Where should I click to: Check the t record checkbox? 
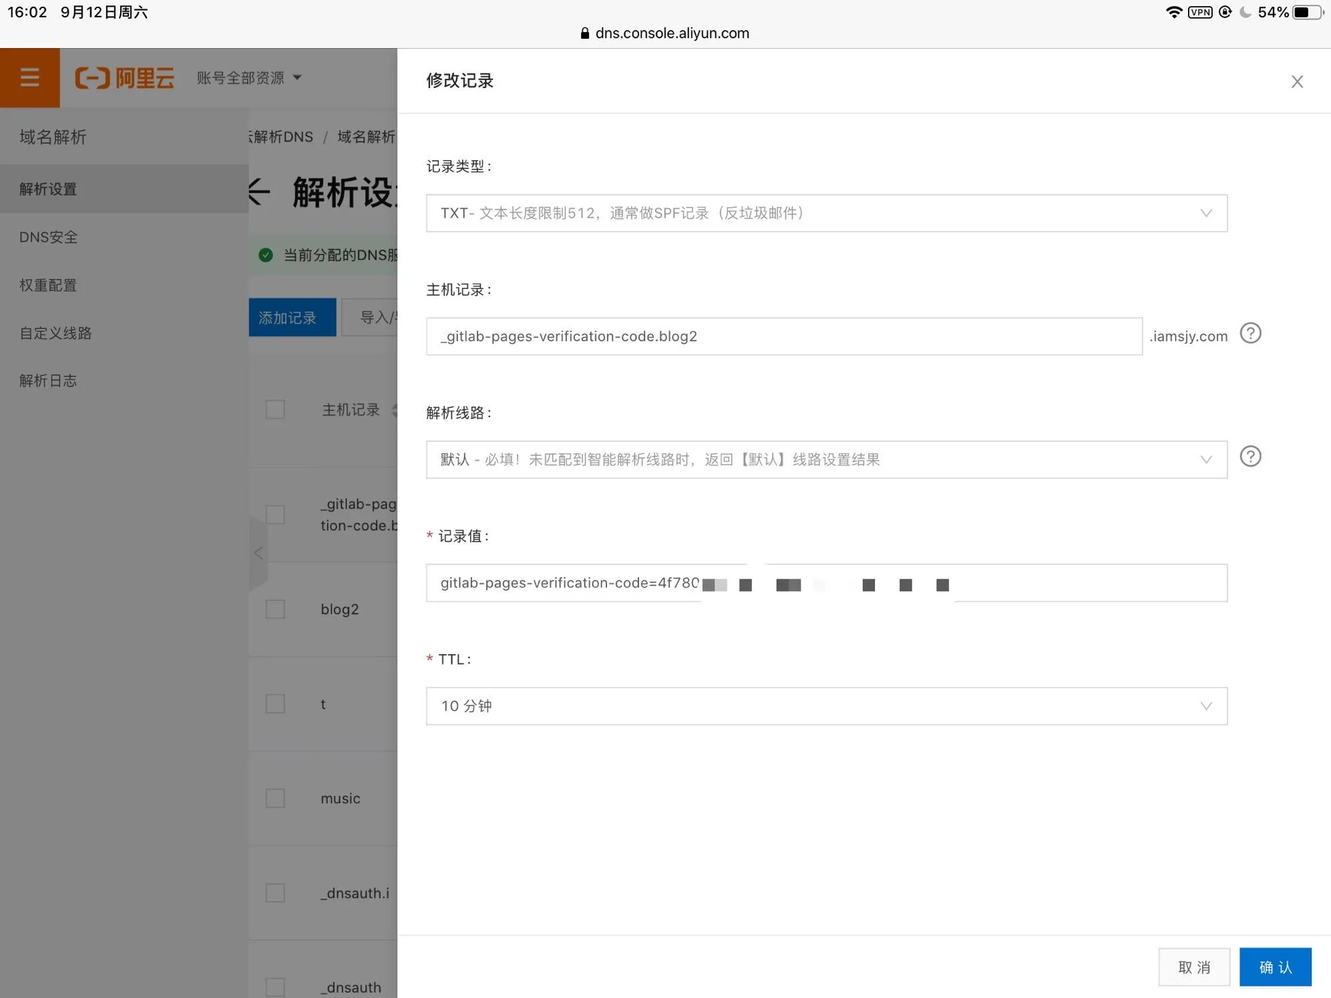pyautogui.click(x=275, y=704)
